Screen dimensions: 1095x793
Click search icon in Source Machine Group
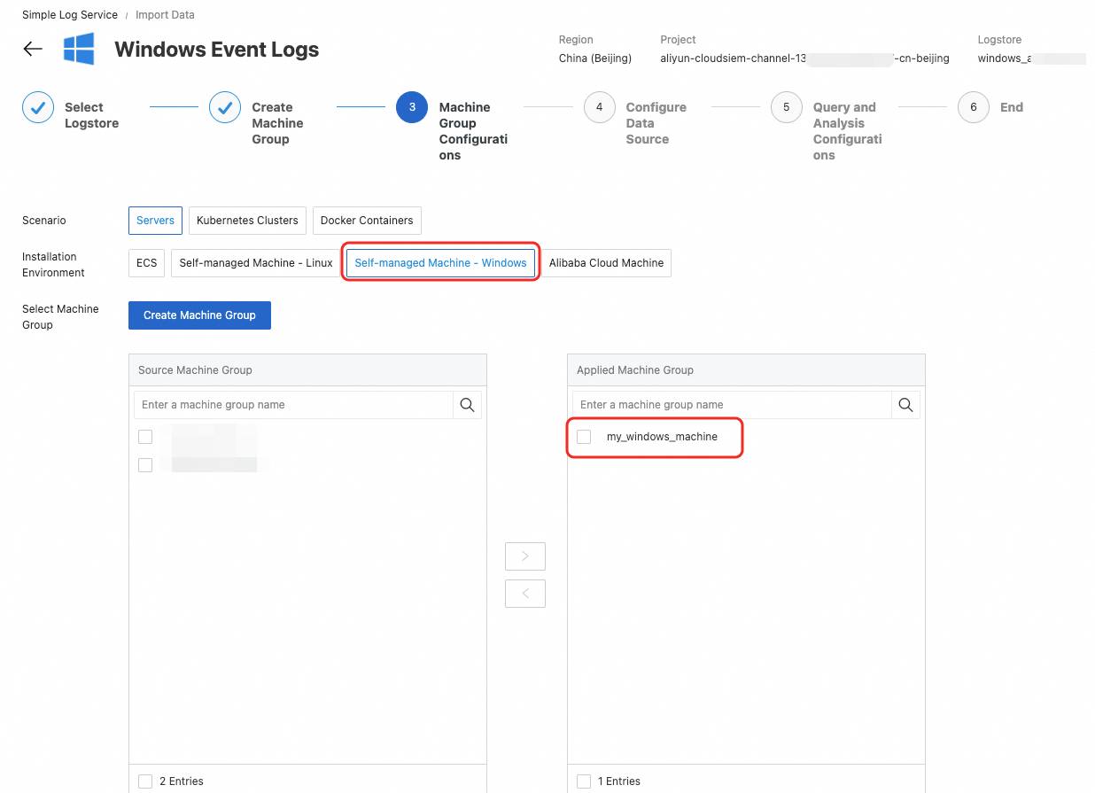click(467, 405)
